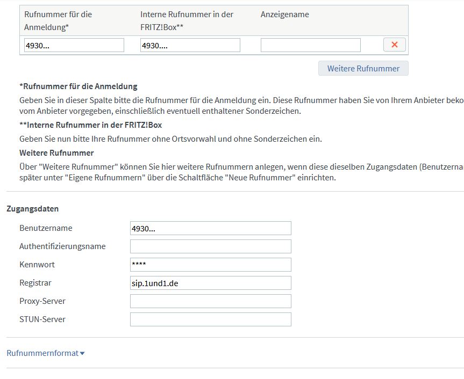The image size is (464, 379).
Task: Click the Benutzername label
Action: [x=46, y=228]
